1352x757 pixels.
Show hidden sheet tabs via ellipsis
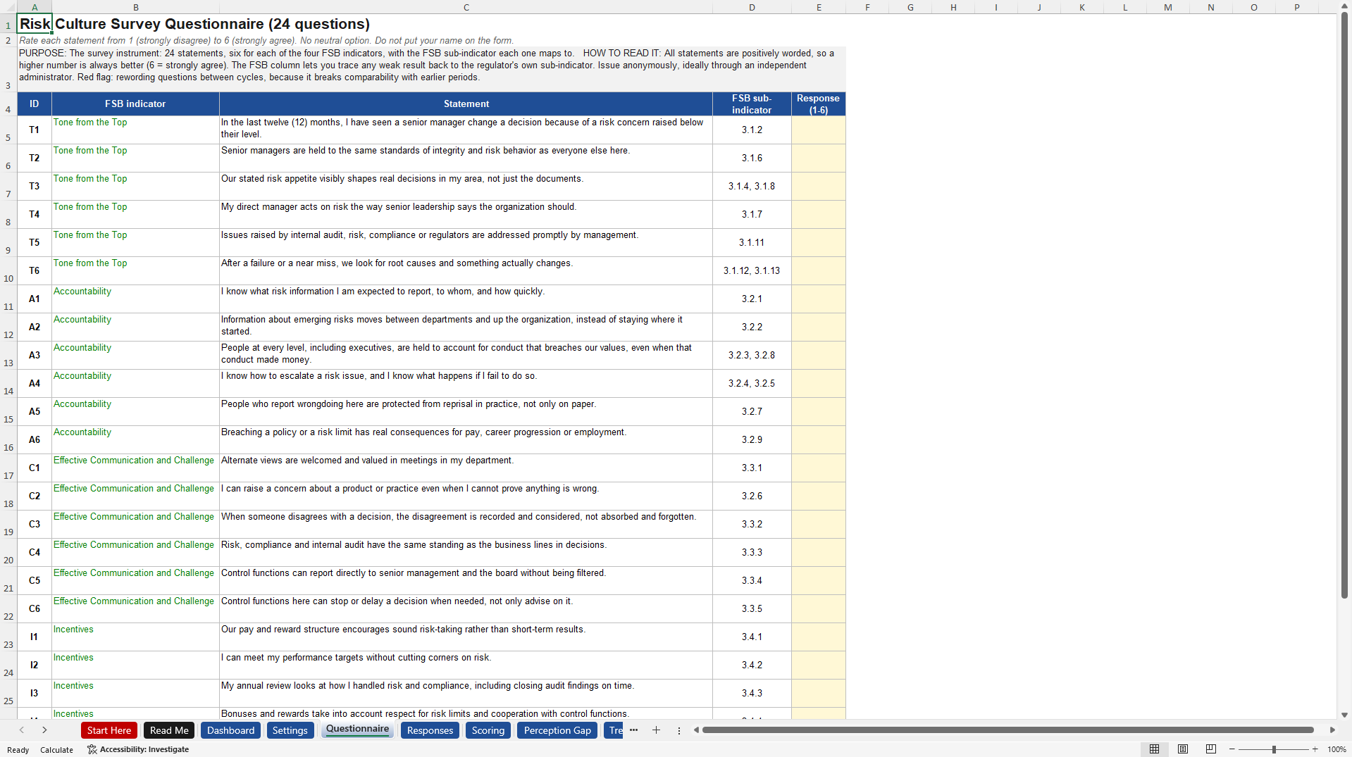pyautogui.click(x=633, y=730)
